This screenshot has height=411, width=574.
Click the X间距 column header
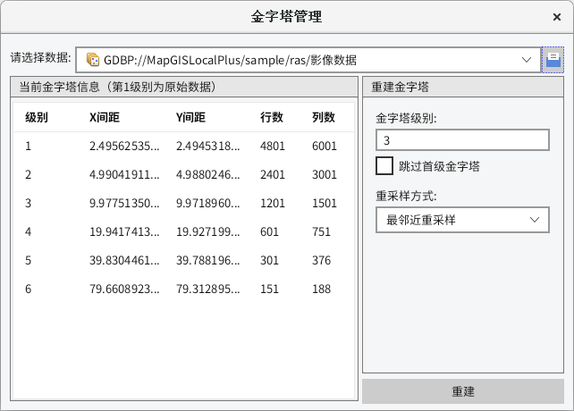105,117
